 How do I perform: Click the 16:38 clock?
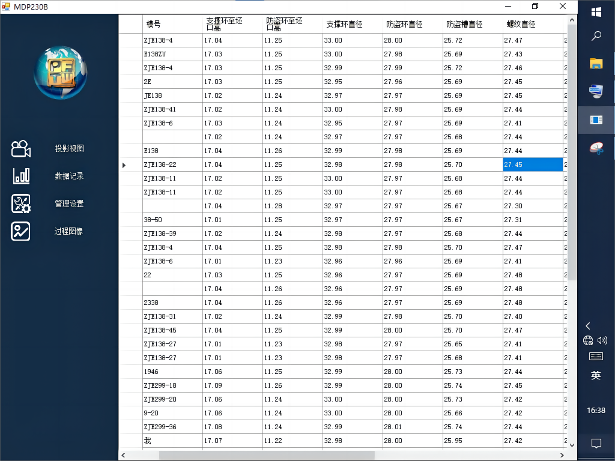tap(596, 411)
